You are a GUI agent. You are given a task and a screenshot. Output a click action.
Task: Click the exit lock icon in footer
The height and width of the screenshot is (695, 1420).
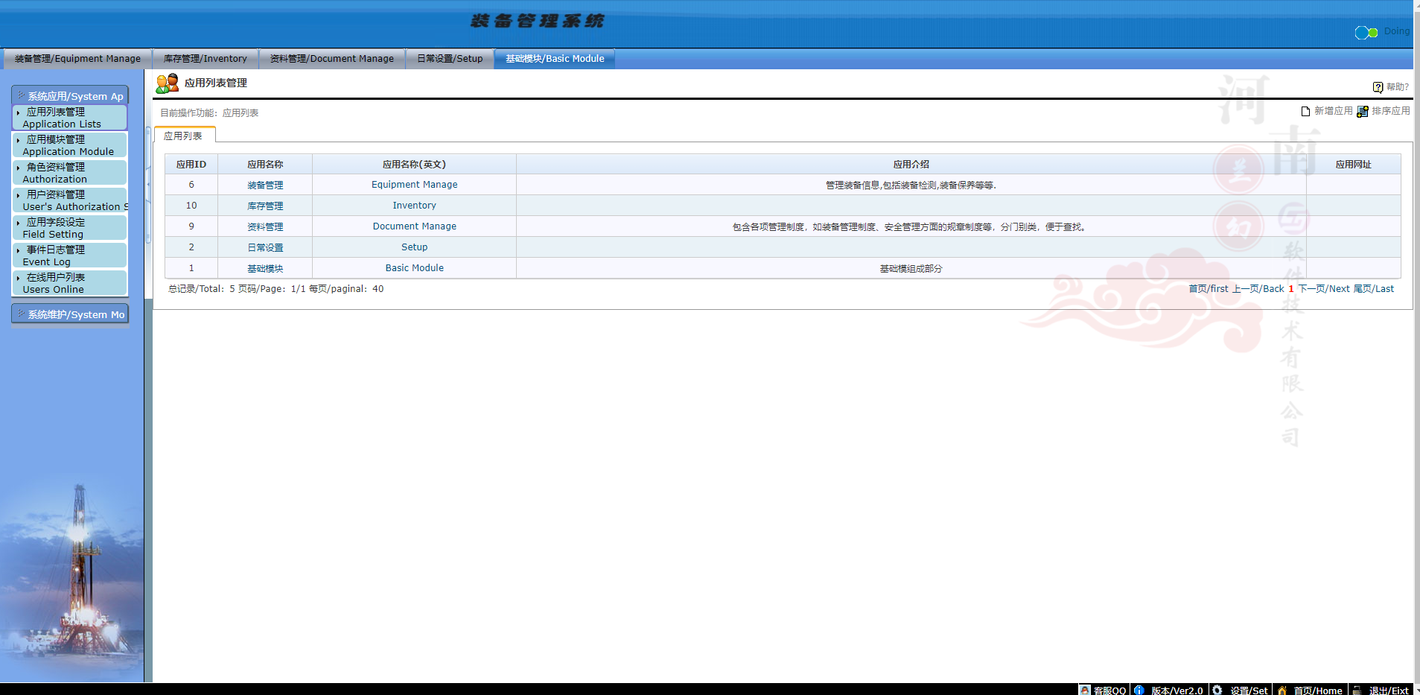click(1357, 690)
